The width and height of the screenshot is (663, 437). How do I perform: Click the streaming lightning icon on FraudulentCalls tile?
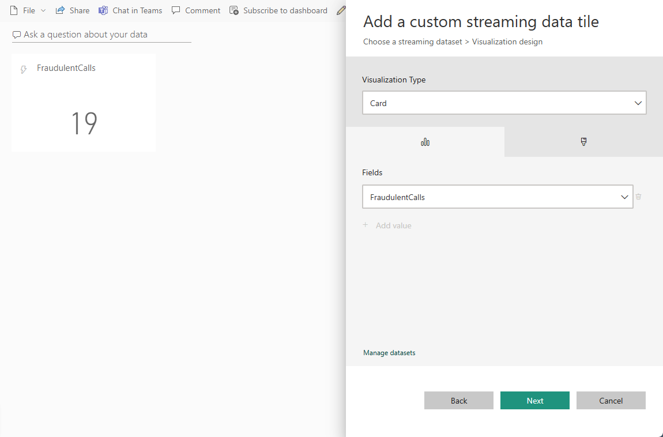23,69
